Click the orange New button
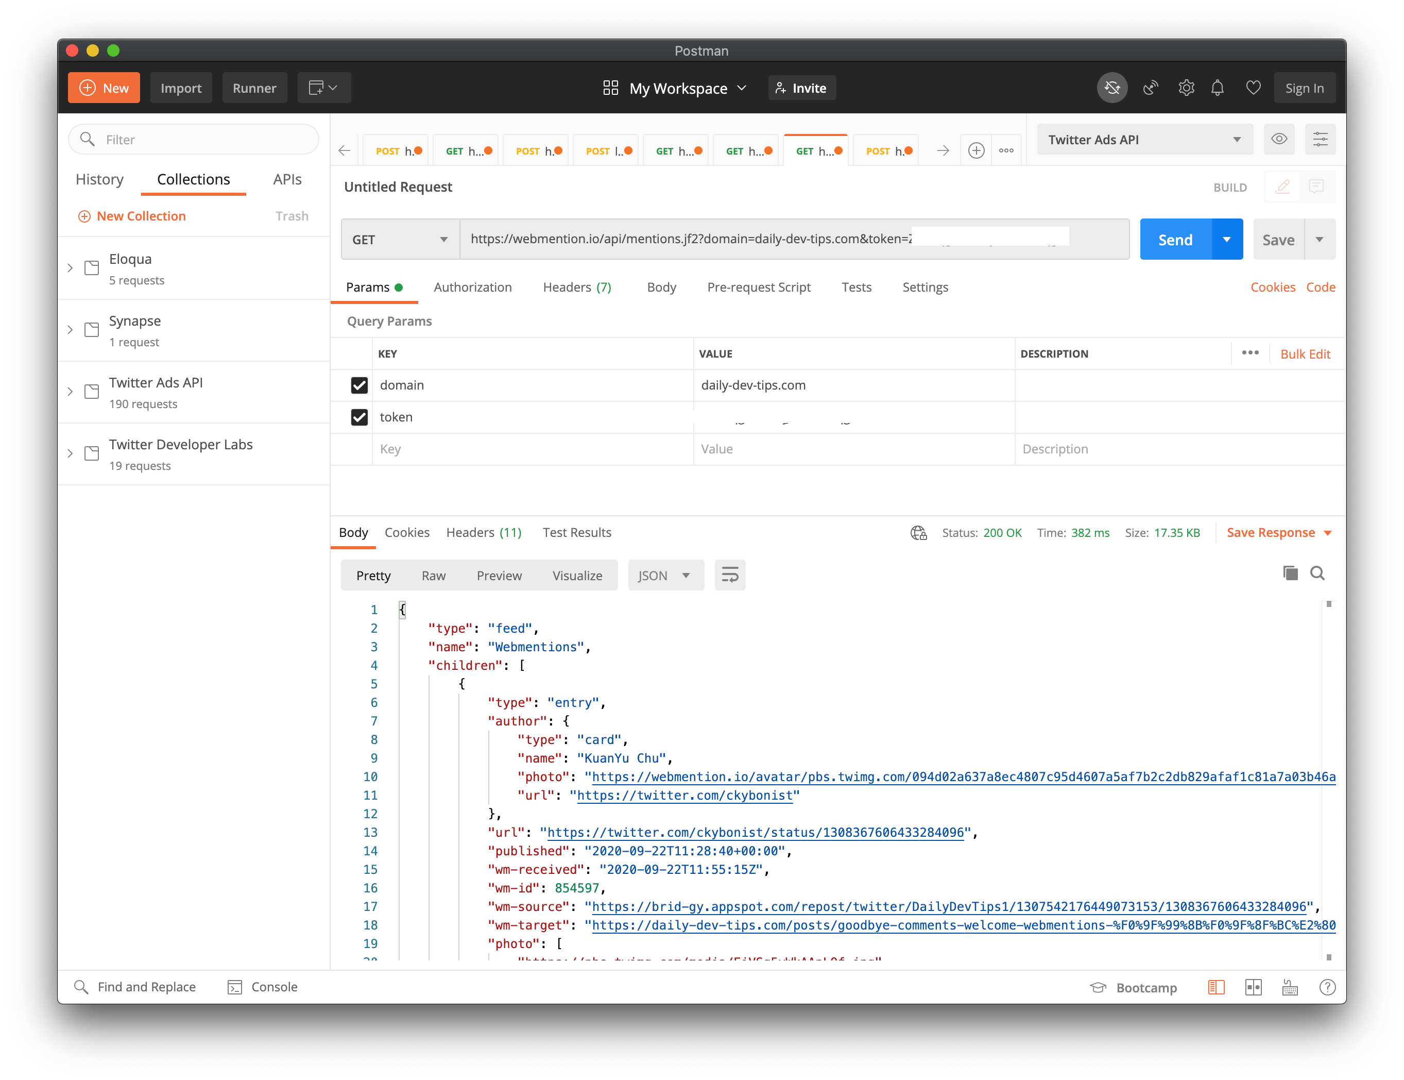The image size is (1404, 1080). (104, 88)
